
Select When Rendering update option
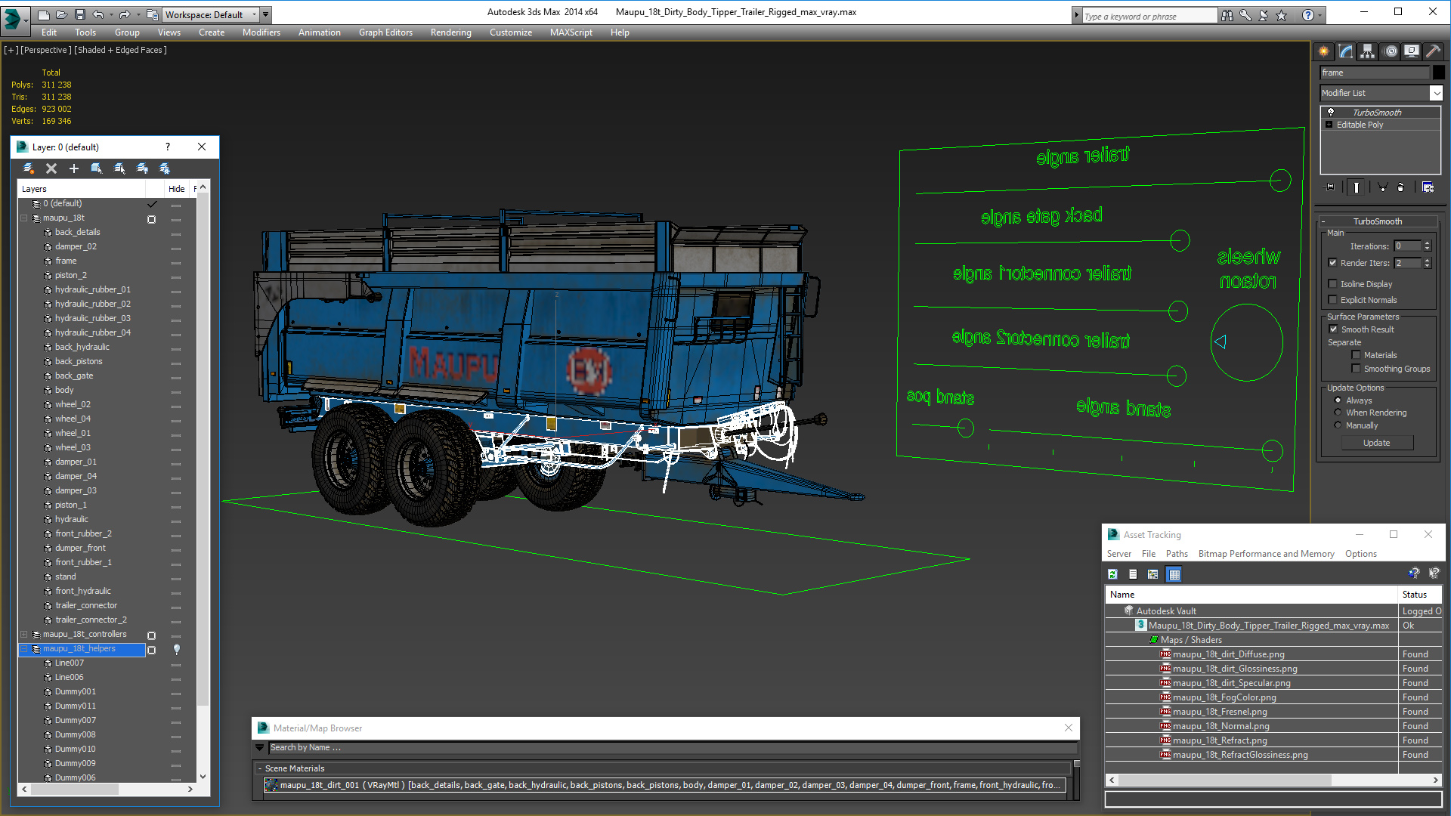click(1338, 413)
